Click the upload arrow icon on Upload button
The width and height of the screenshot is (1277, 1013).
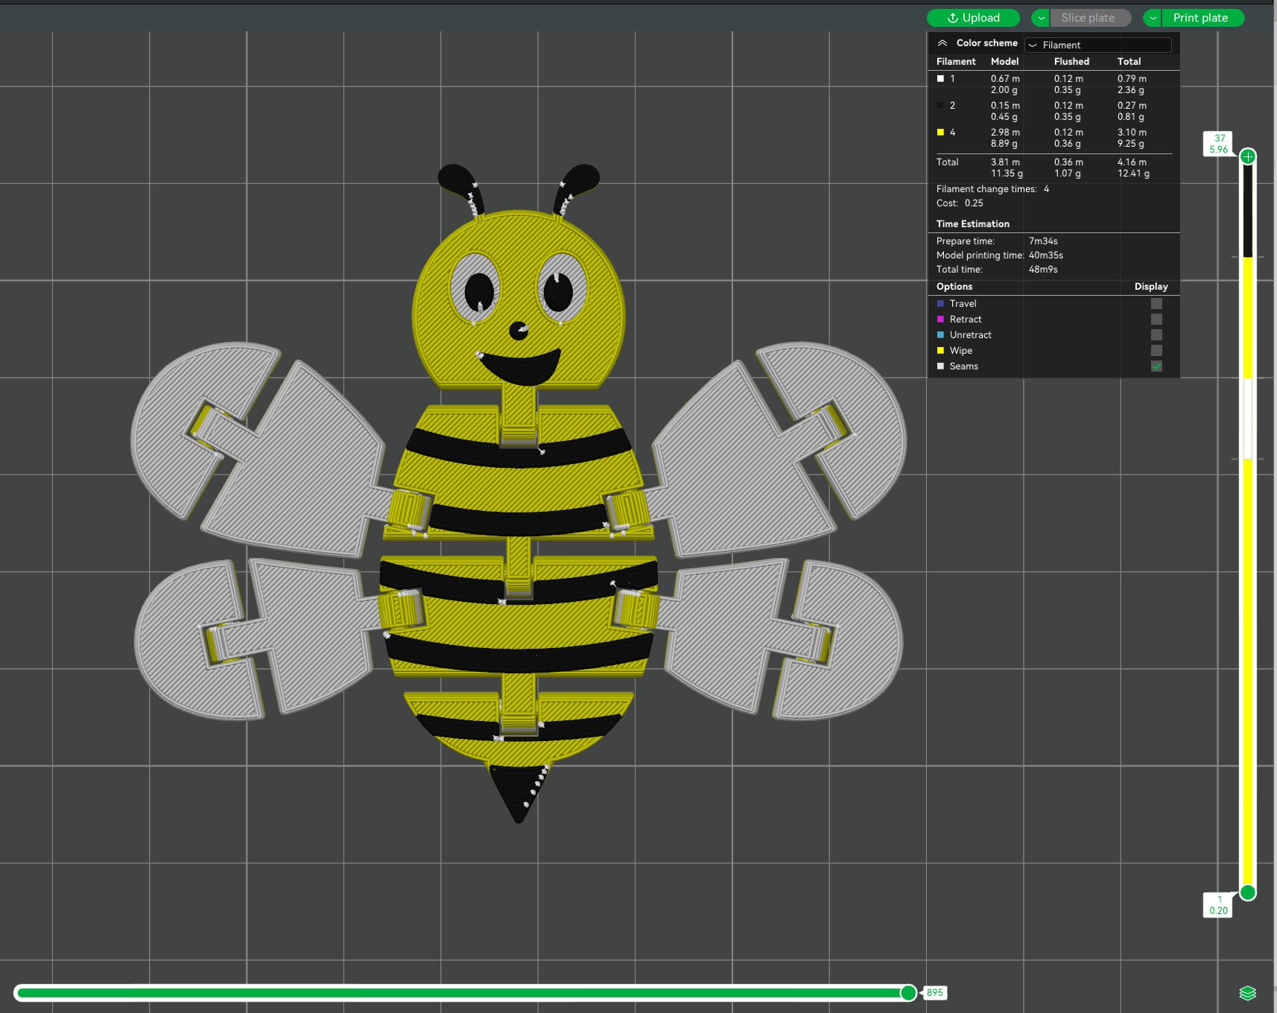pyautogui.click(x=951, y=18)
